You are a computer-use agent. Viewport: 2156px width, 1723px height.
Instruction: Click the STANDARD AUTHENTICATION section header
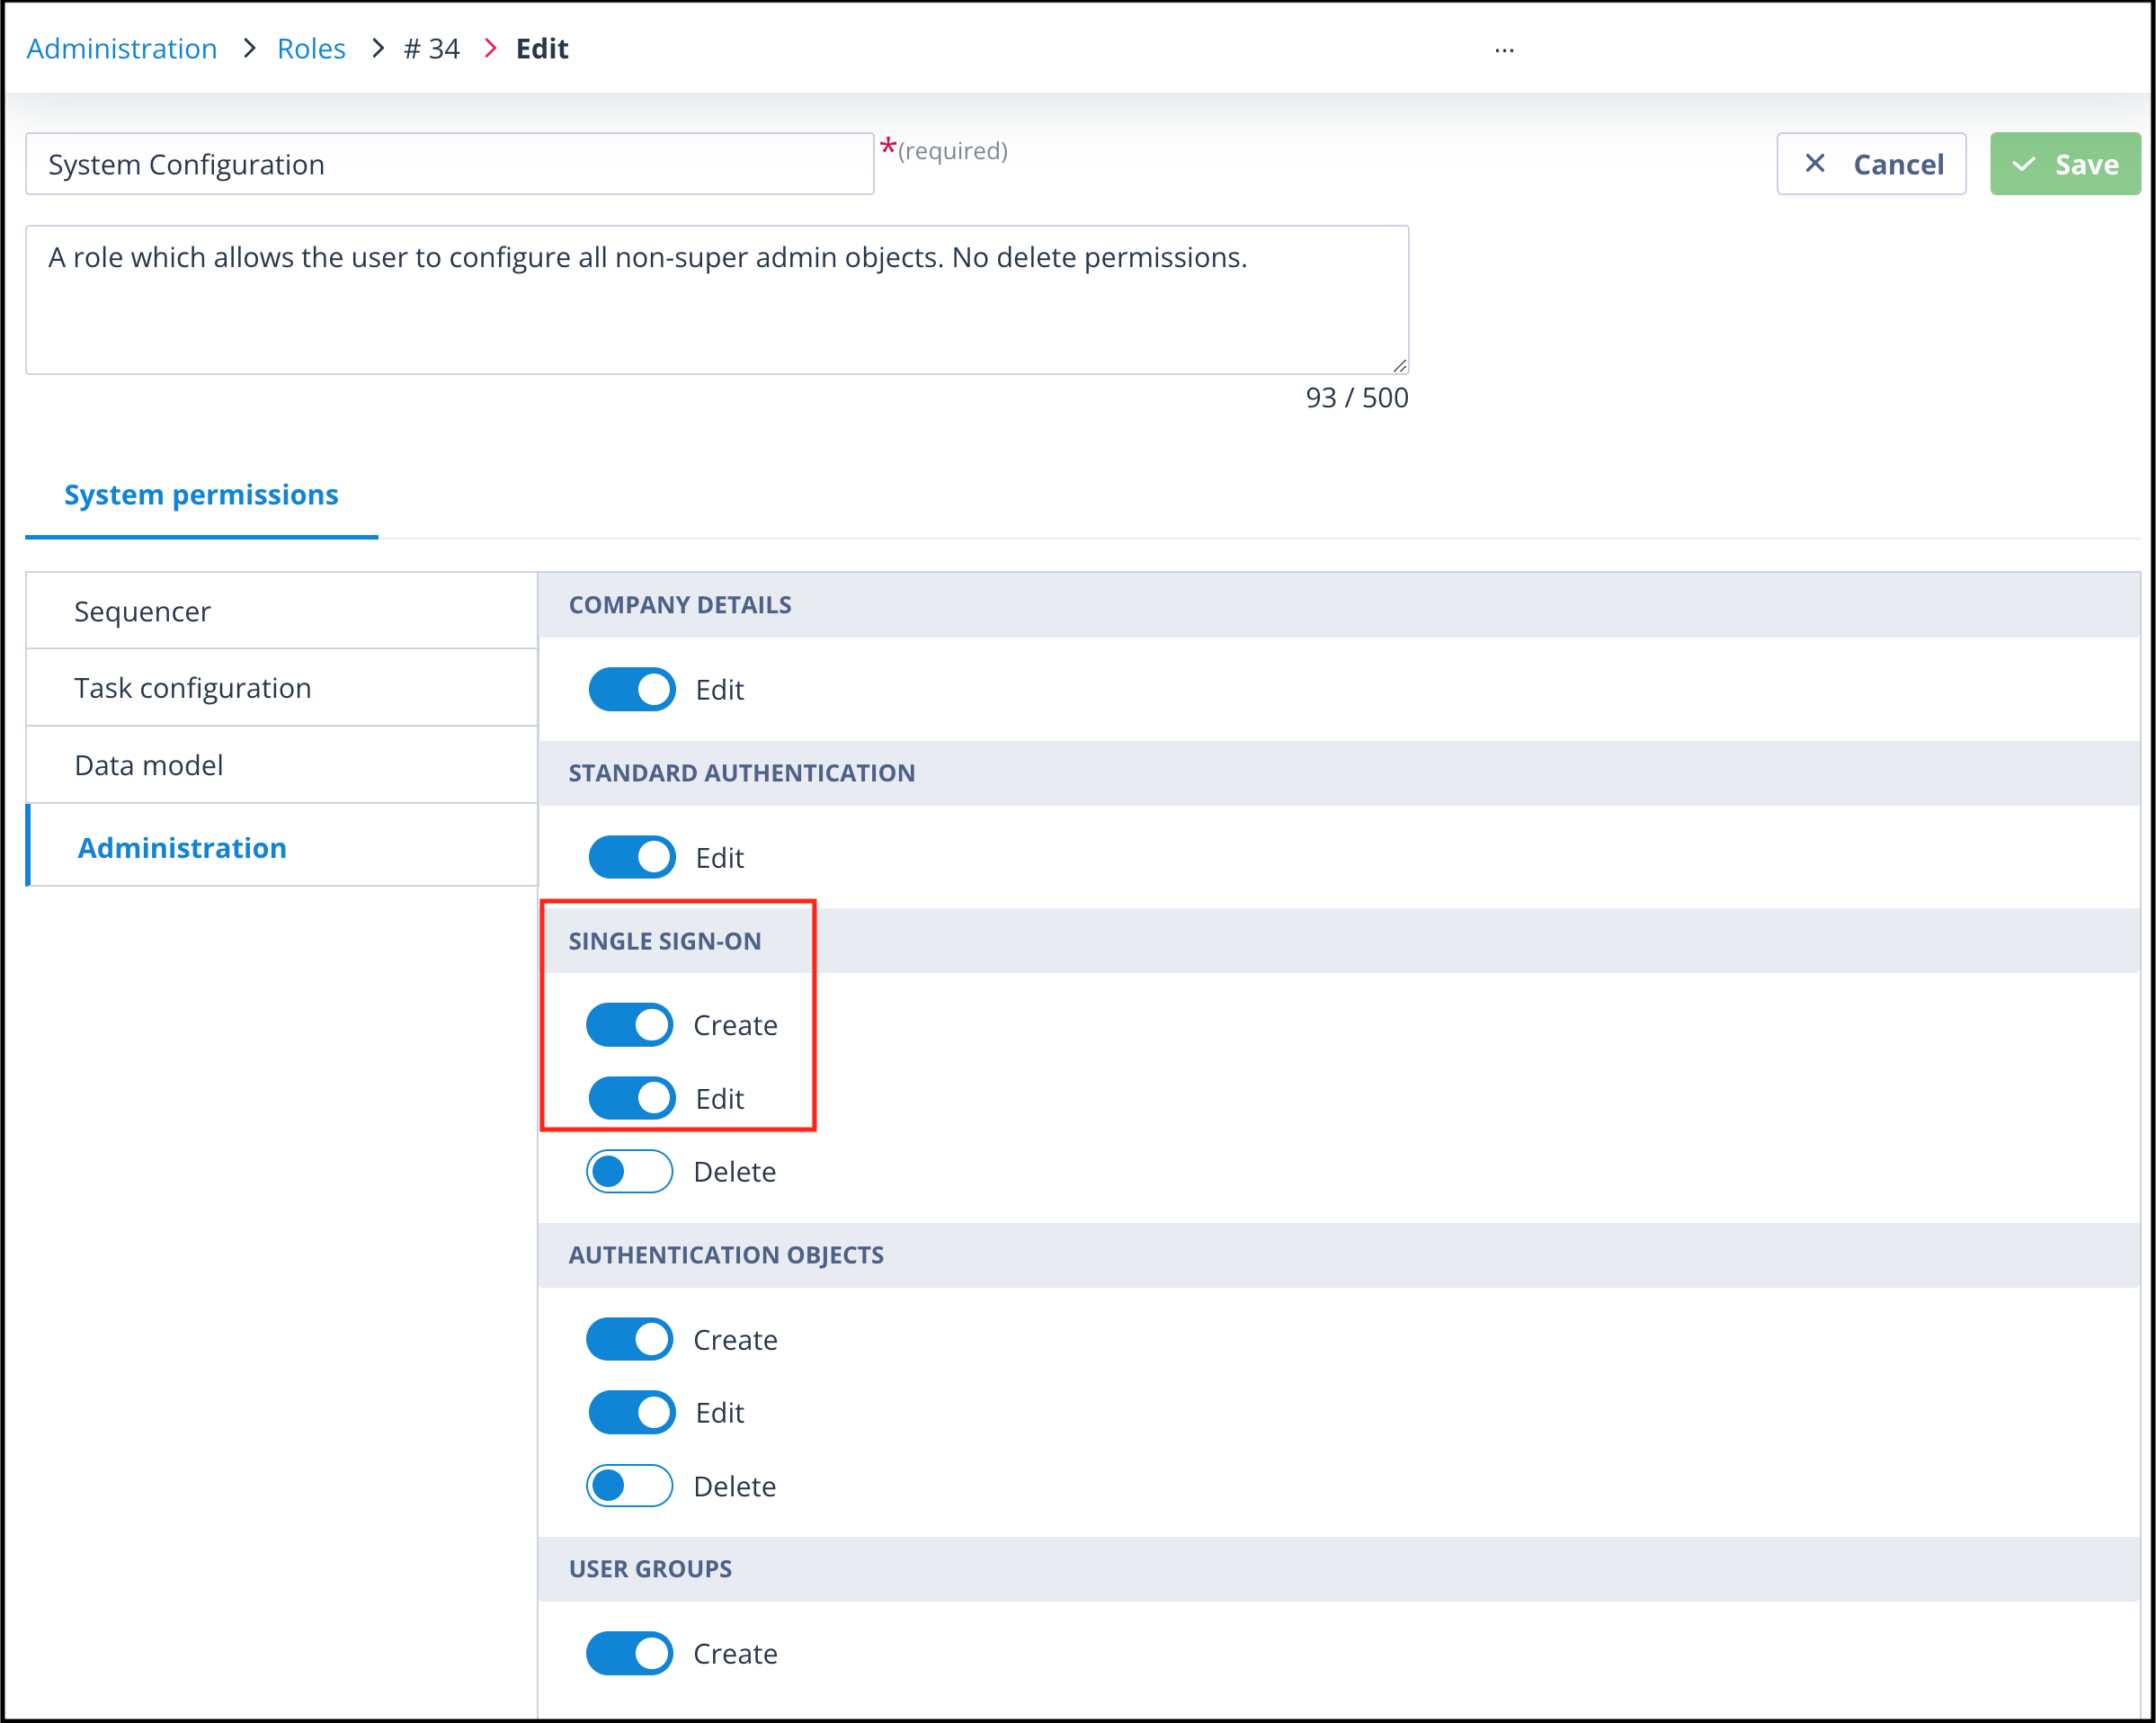point(1338,773)
